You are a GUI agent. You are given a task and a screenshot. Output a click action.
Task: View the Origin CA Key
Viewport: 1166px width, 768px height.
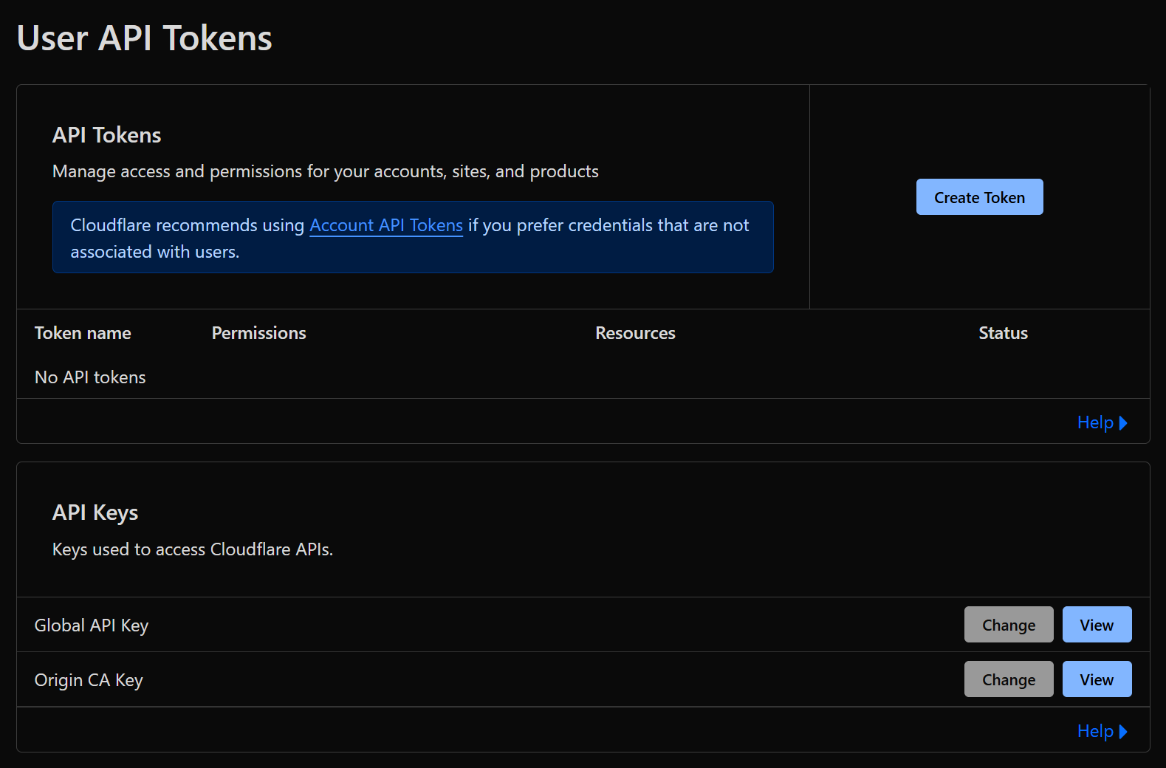pos(1096,679)
